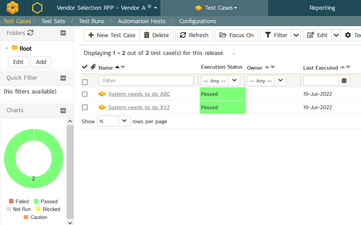
Task: Click the calendar icon in Last Executed filter
Action: pyautogui.click(x=344, y=81)
